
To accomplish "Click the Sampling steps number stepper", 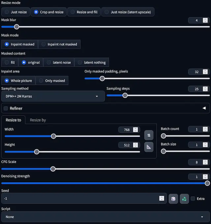I will (x=205, y=89).
